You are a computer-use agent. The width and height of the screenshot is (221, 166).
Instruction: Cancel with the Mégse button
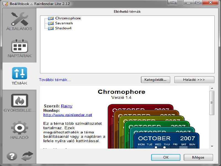coord(198,157)
